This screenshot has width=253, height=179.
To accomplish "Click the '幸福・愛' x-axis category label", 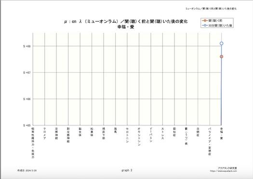I will click(x=222, y=134).
